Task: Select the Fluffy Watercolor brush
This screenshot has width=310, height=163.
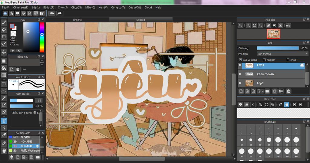Action: tap(24, 151)
